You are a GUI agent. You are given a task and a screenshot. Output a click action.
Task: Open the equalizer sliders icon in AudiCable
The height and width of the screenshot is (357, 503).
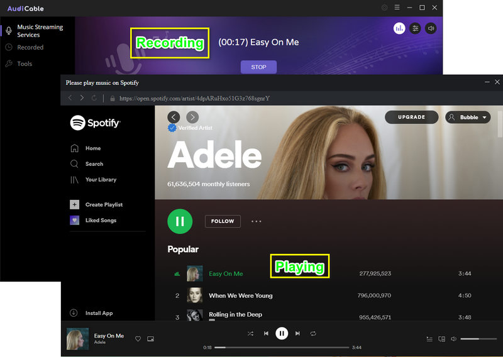[x=415, y=28]
